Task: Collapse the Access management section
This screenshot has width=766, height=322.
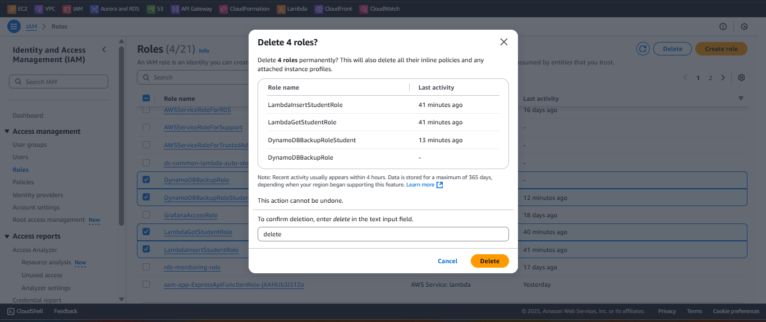Action: click(7, 132)
